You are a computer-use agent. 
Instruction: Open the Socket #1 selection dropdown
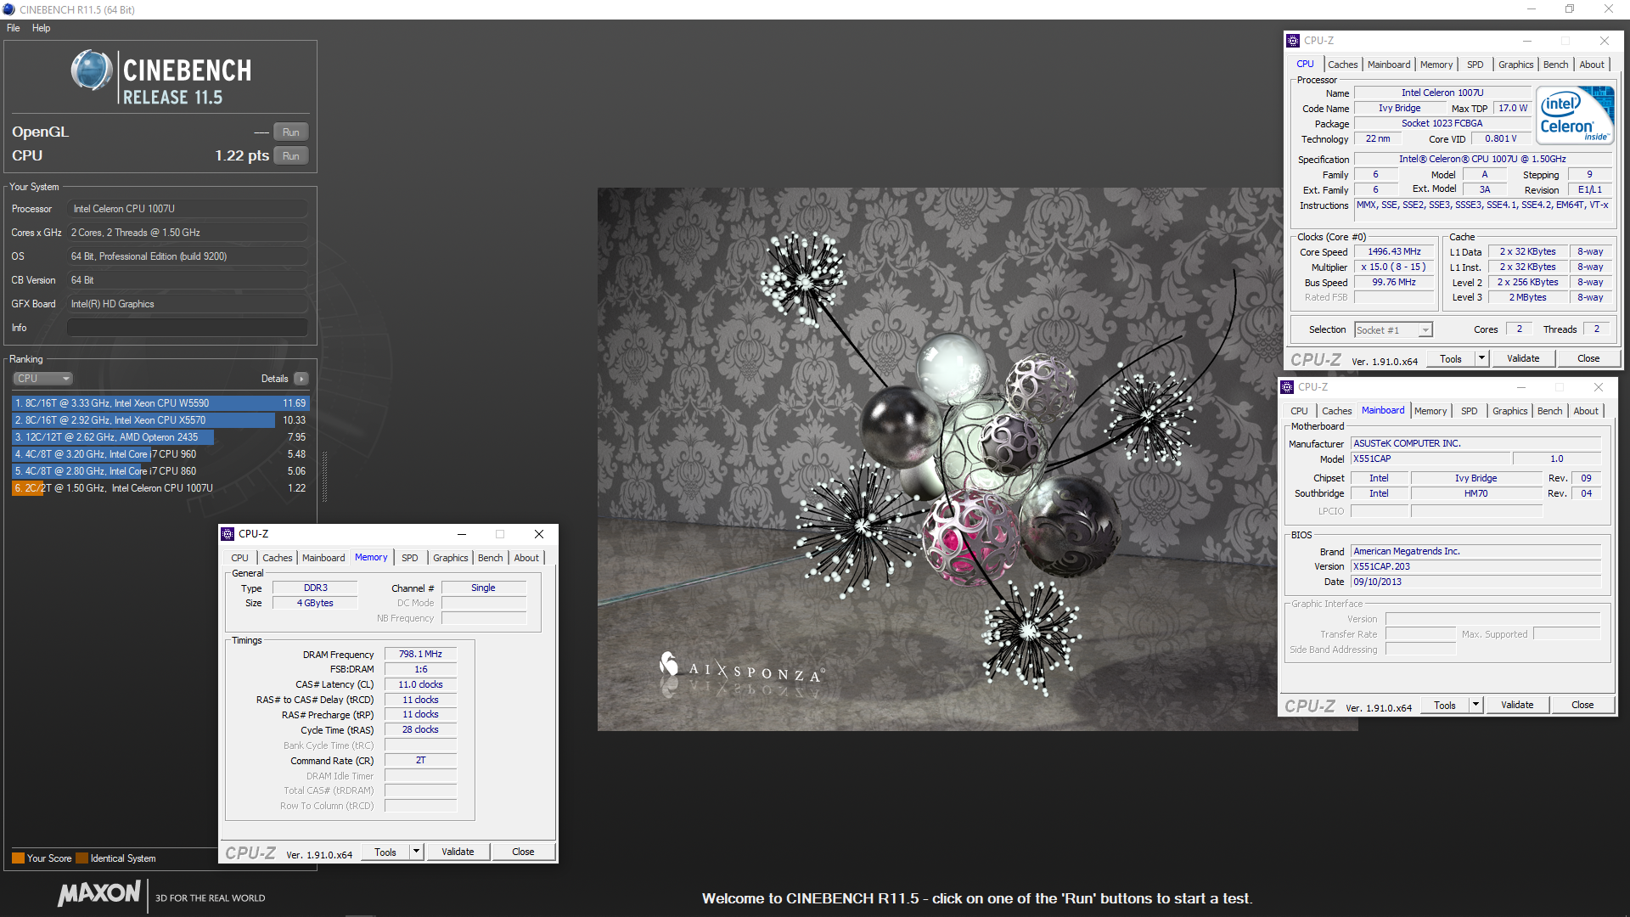click(x=1394, y=330)
